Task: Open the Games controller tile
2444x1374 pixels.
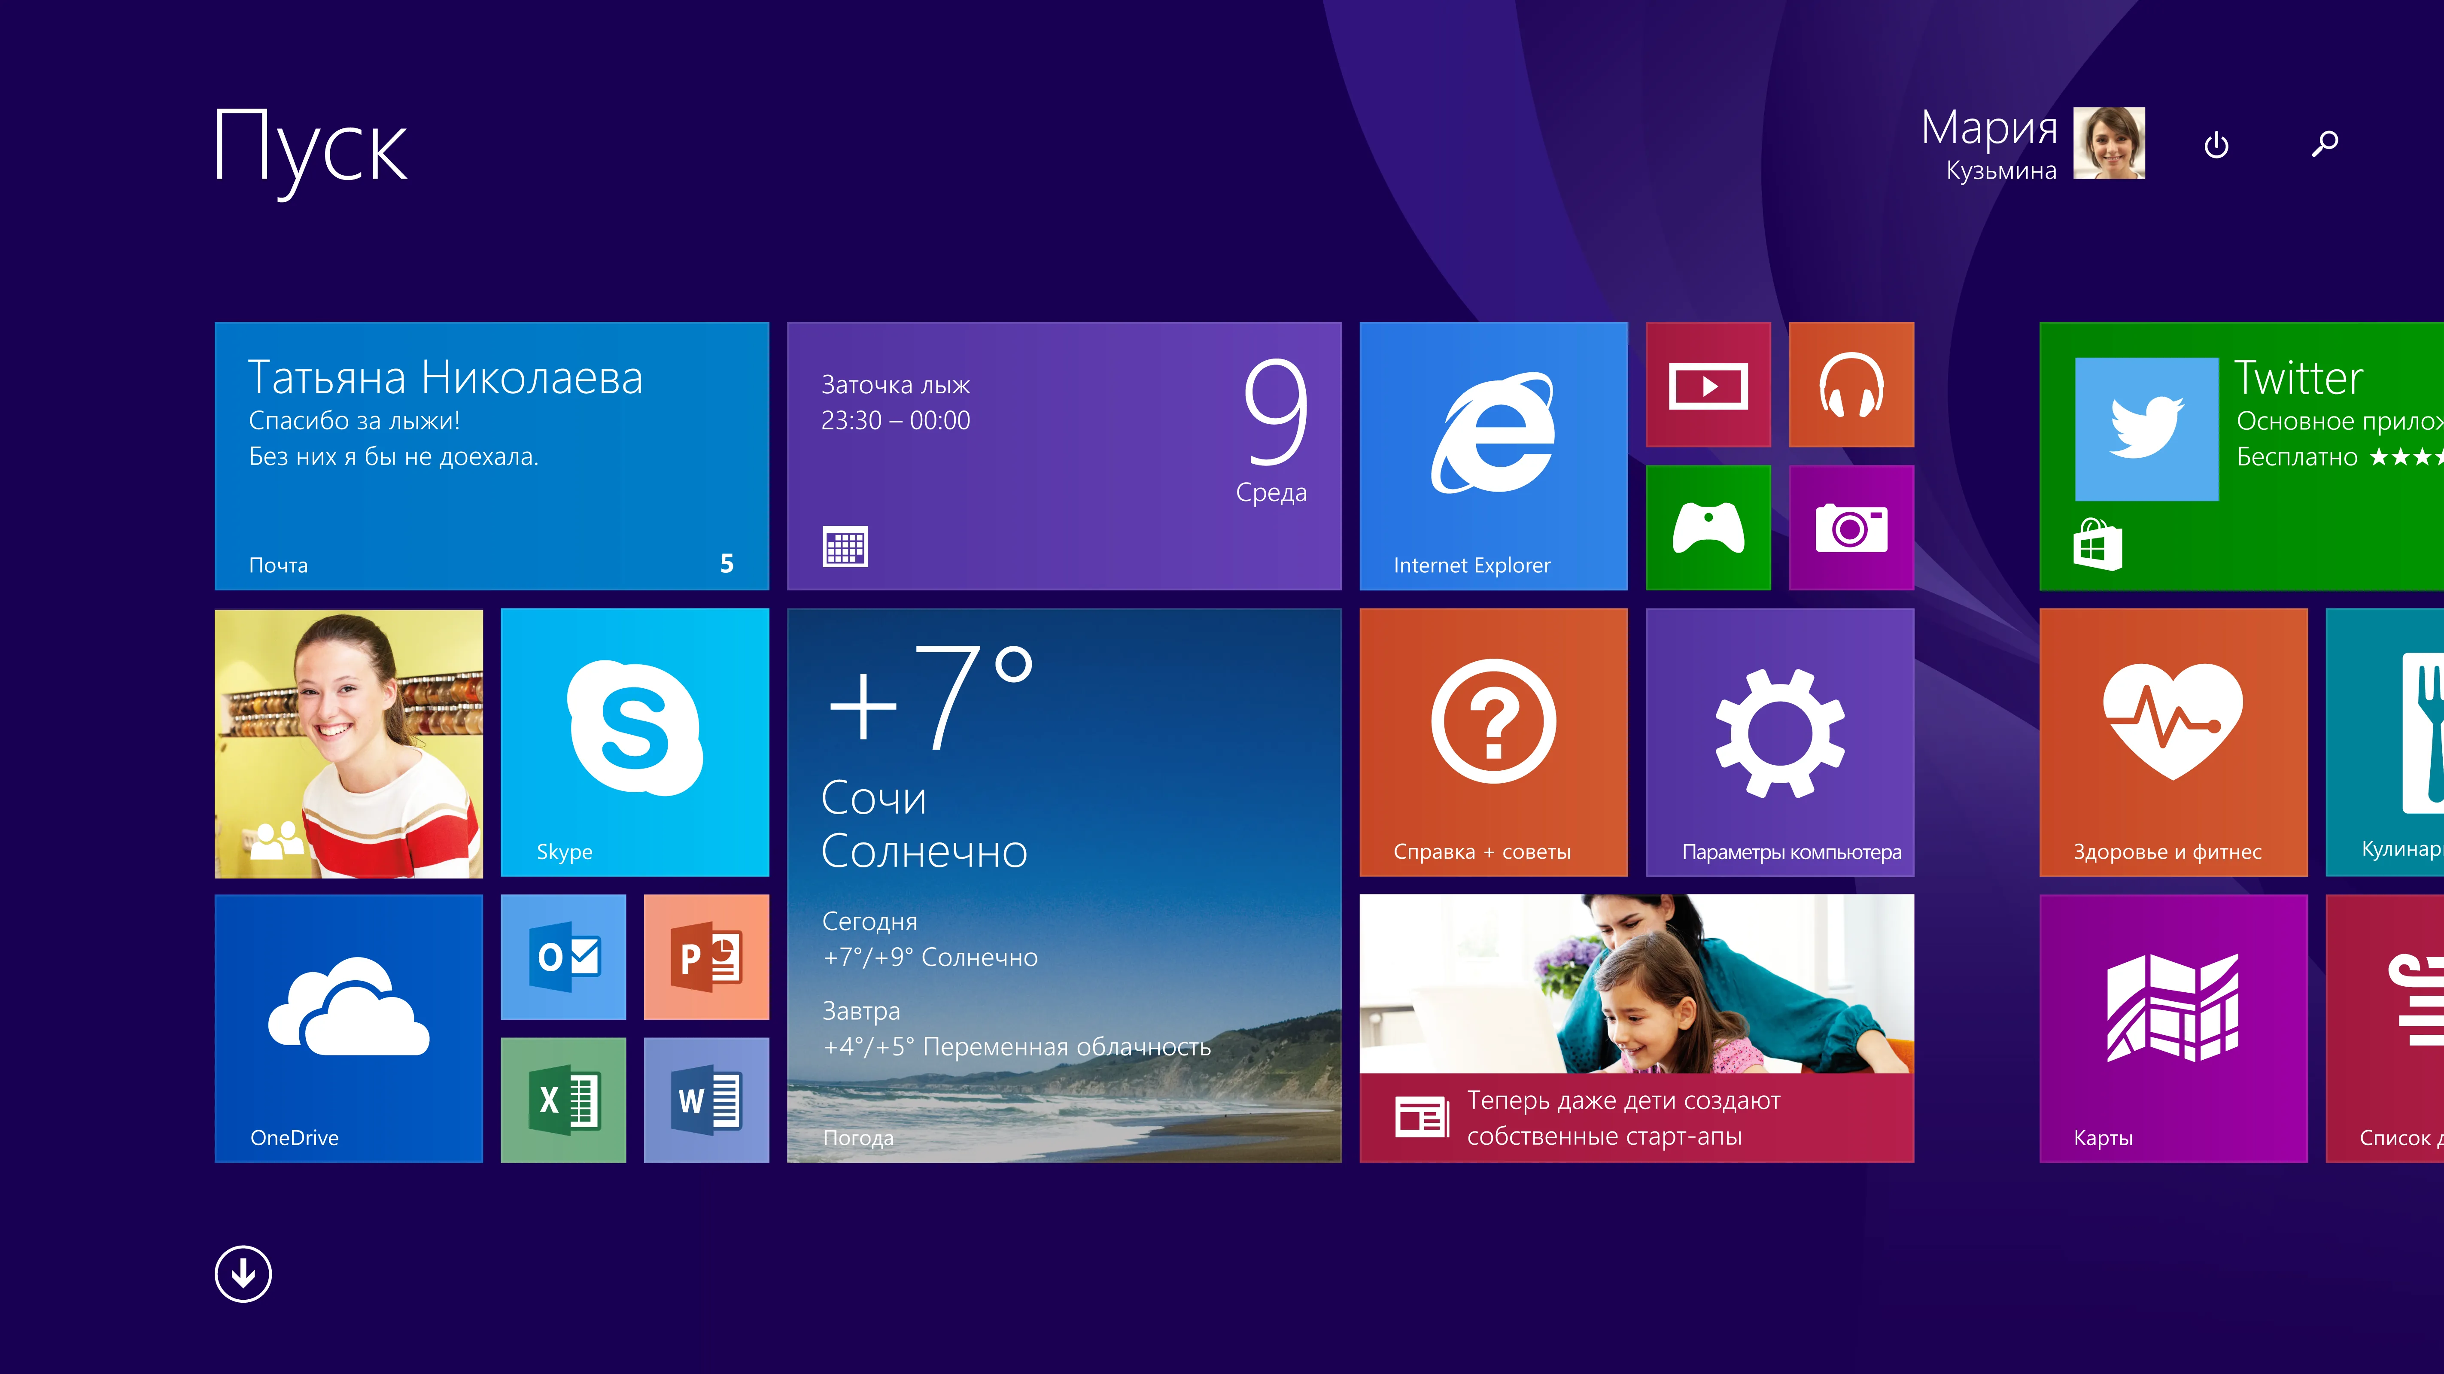Action: click(1708, 528)
